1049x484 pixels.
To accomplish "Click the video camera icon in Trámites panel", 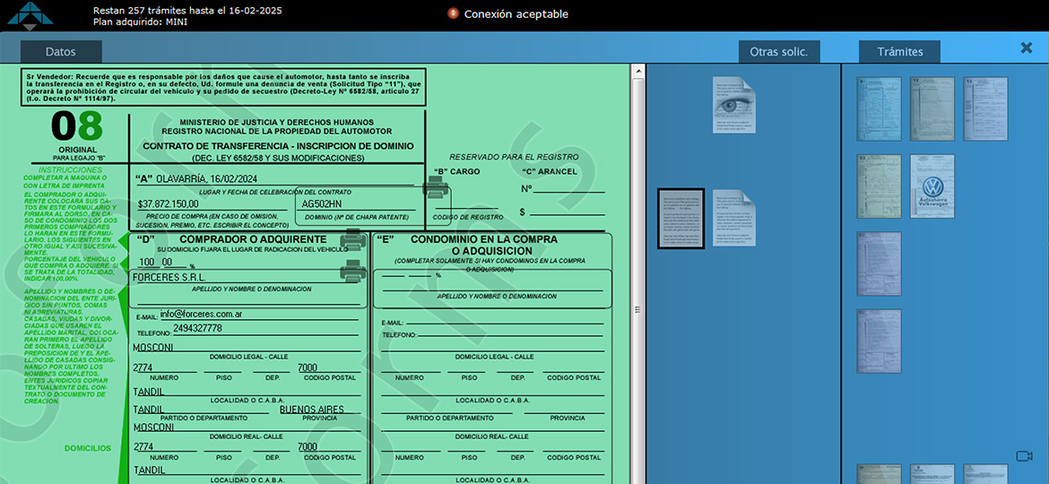I will [1024, 456].
